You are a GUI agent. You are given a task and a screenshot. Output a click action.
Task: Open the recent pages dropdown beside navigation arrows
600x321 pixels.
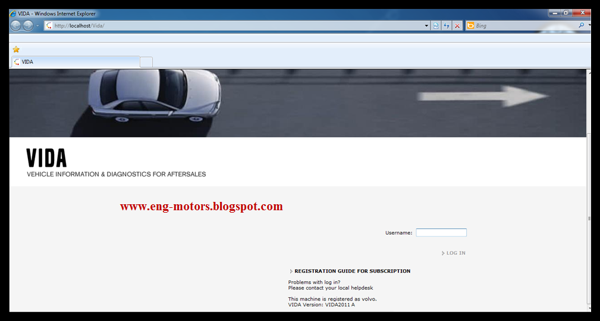37,26
